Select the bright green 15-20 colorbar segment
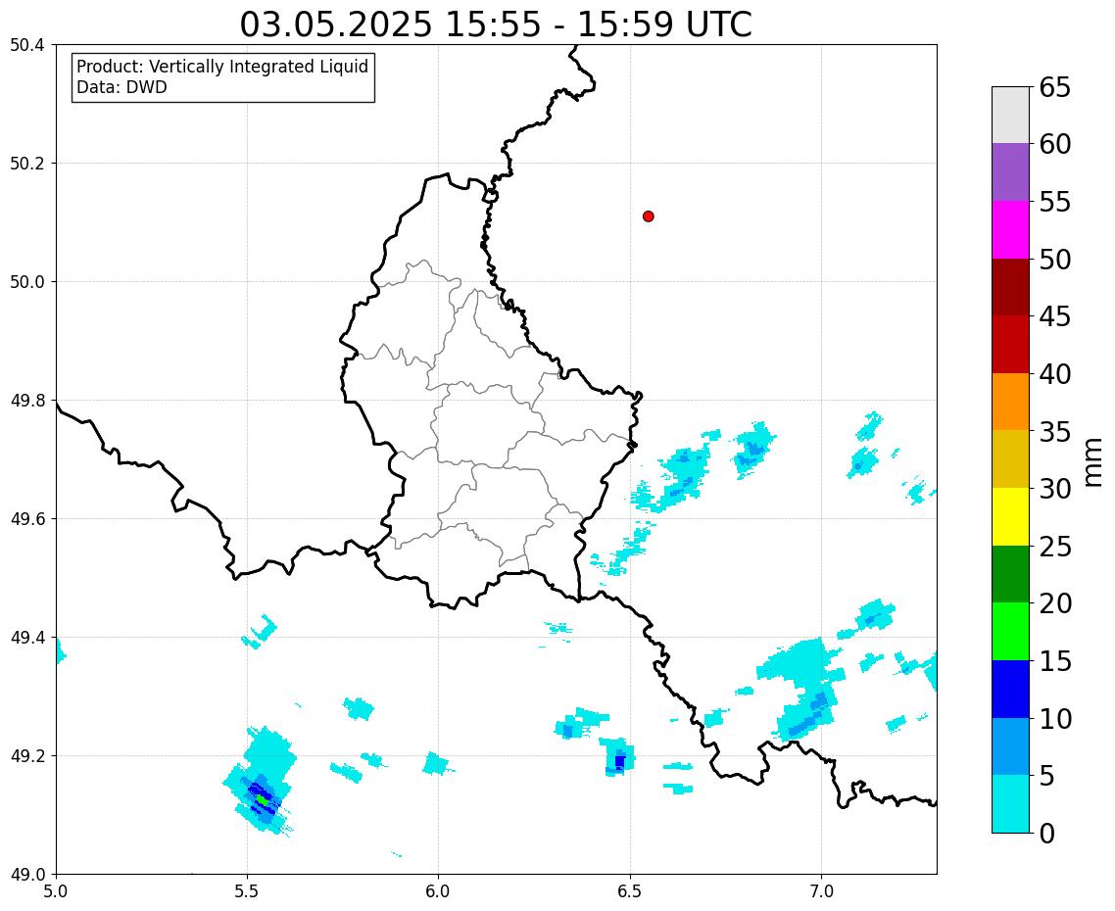 click(x=1010, y=632)
